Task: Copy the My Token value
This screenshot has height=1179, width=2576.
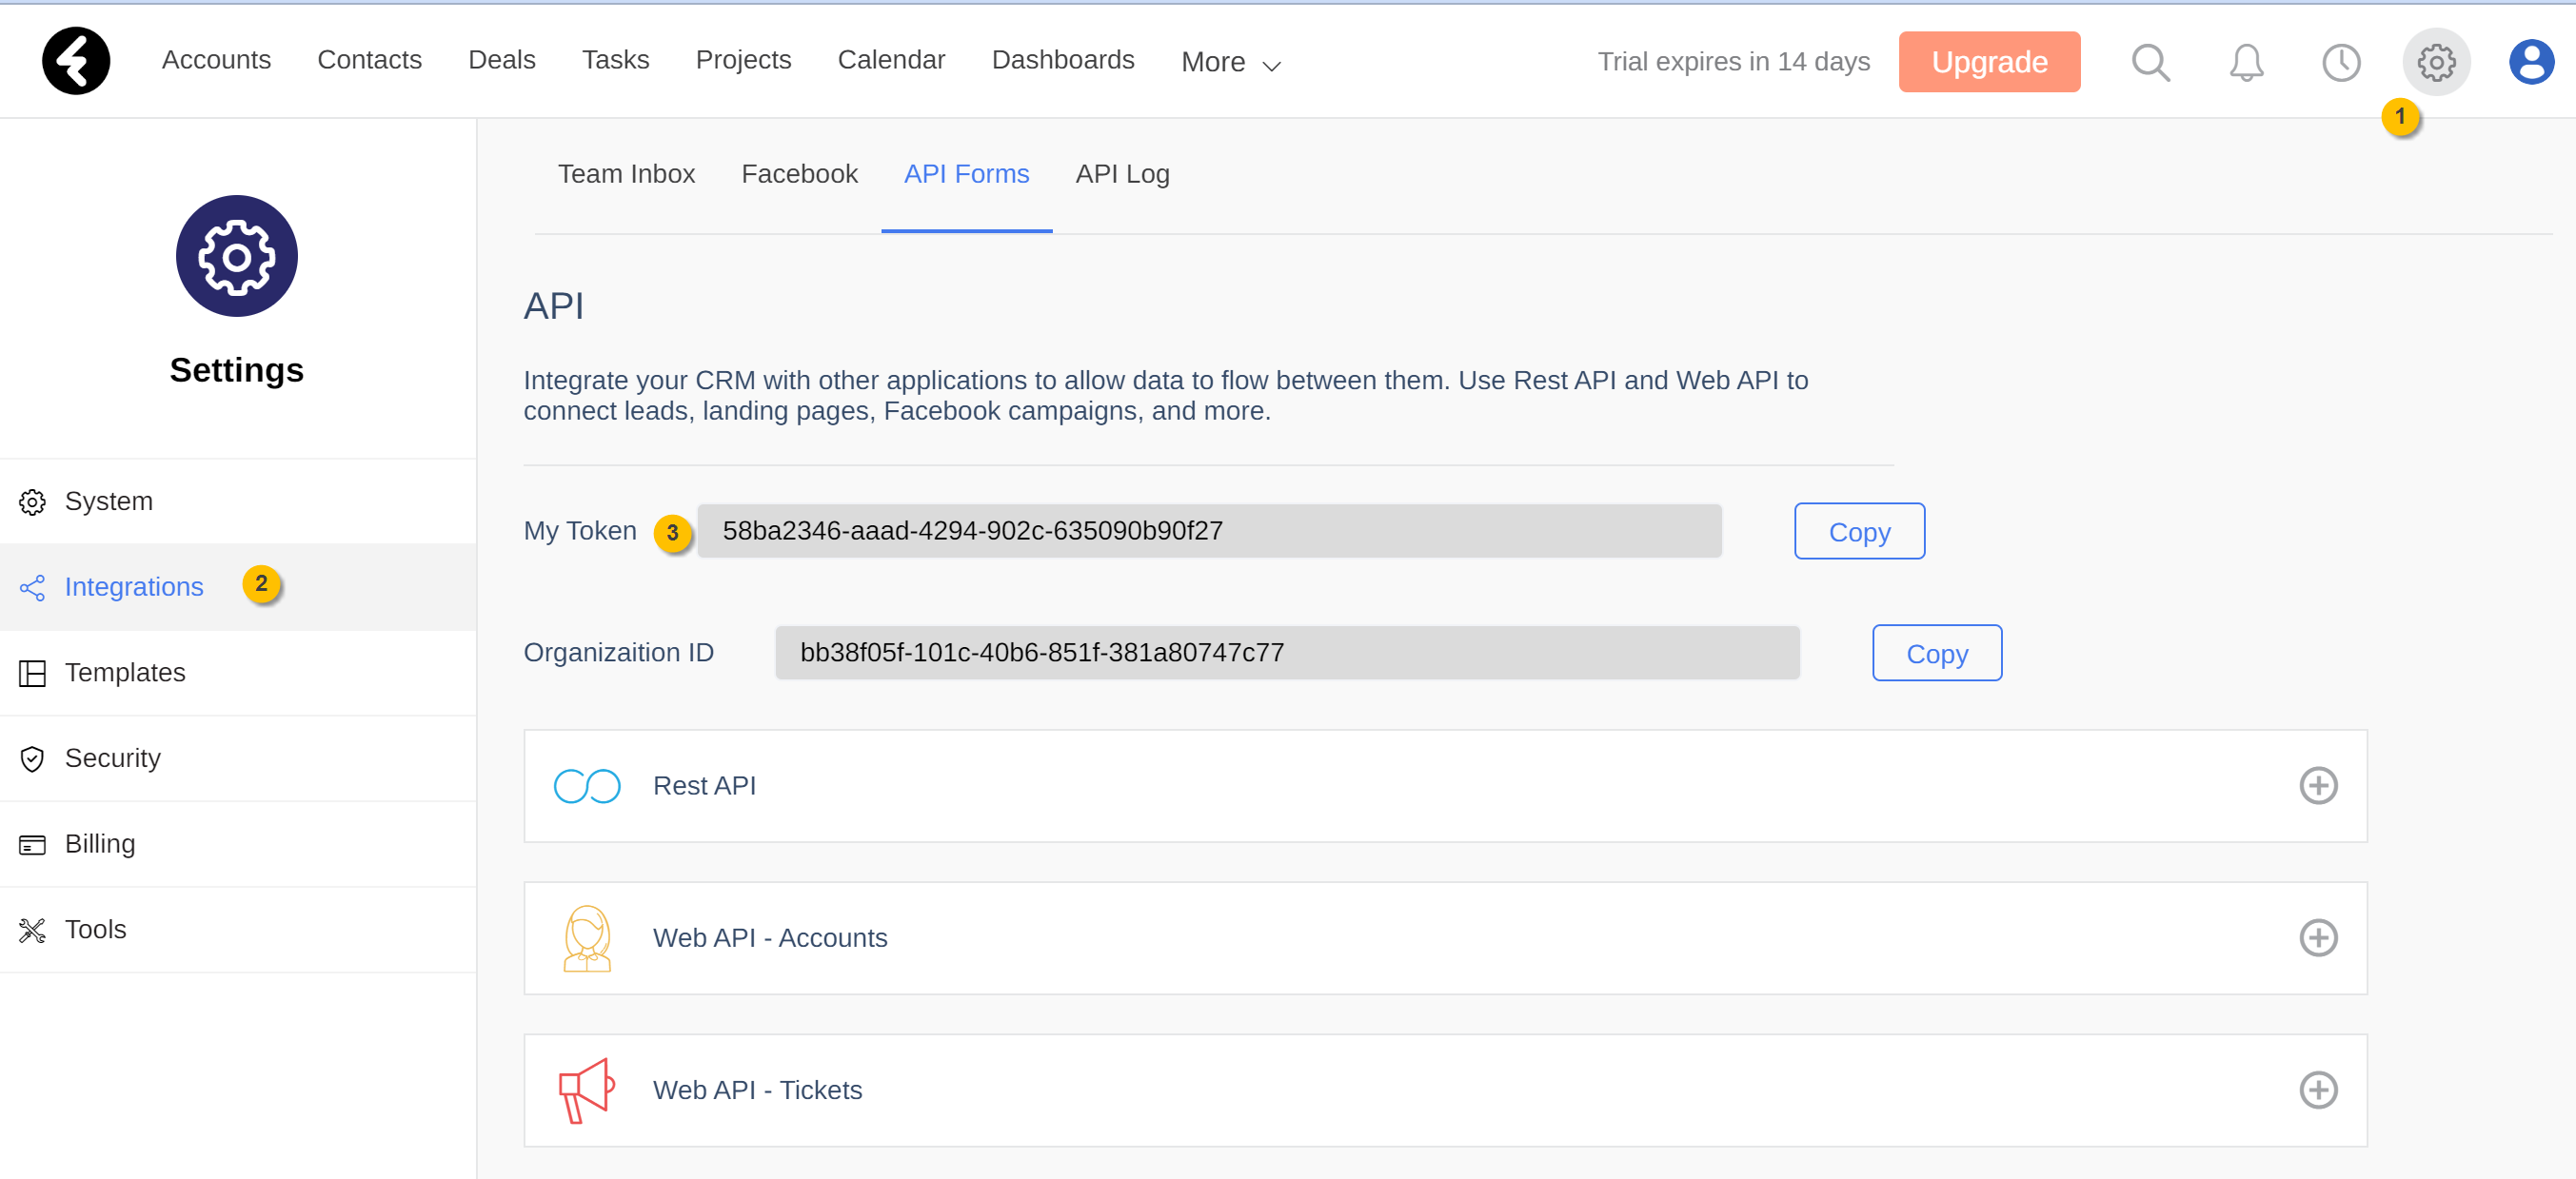Action: click(1859, 531)
